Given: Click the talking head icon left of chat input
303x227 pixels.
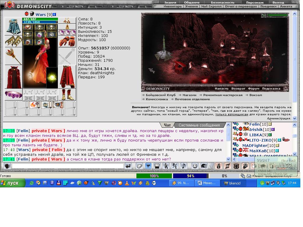Looking at the screenshot, I should 7,166.
